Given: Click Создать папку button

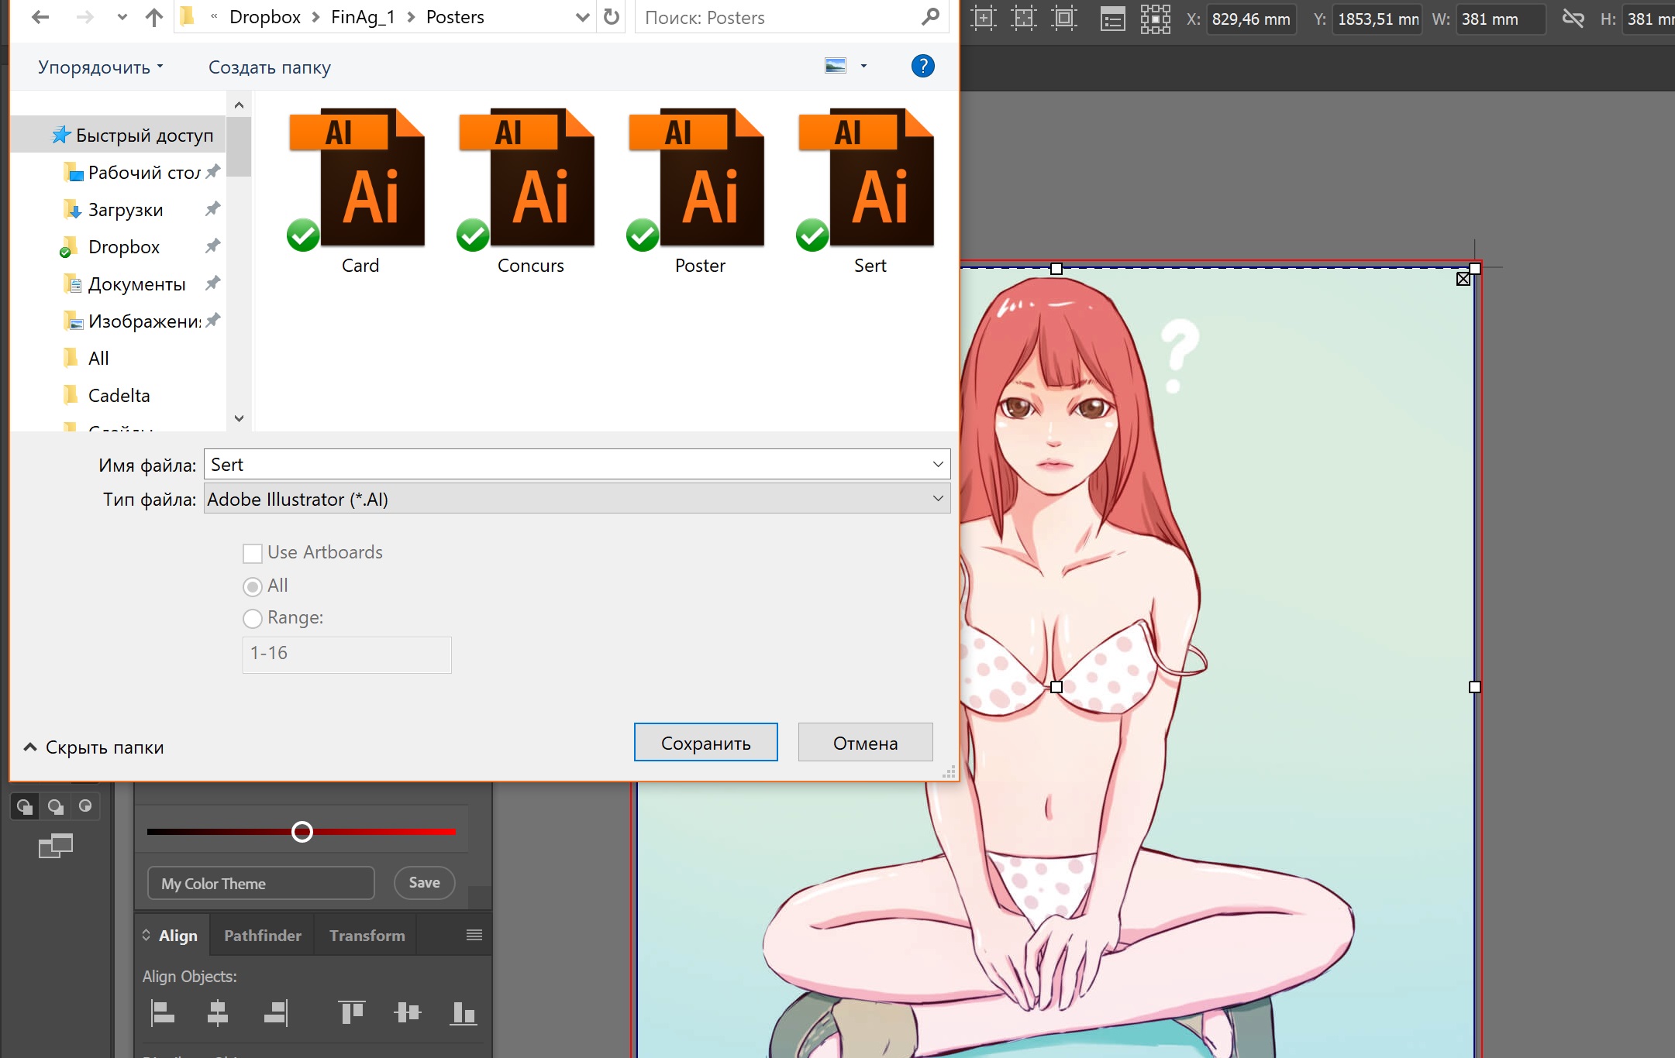Looking at the screenshot, I should tap(270, 67).
